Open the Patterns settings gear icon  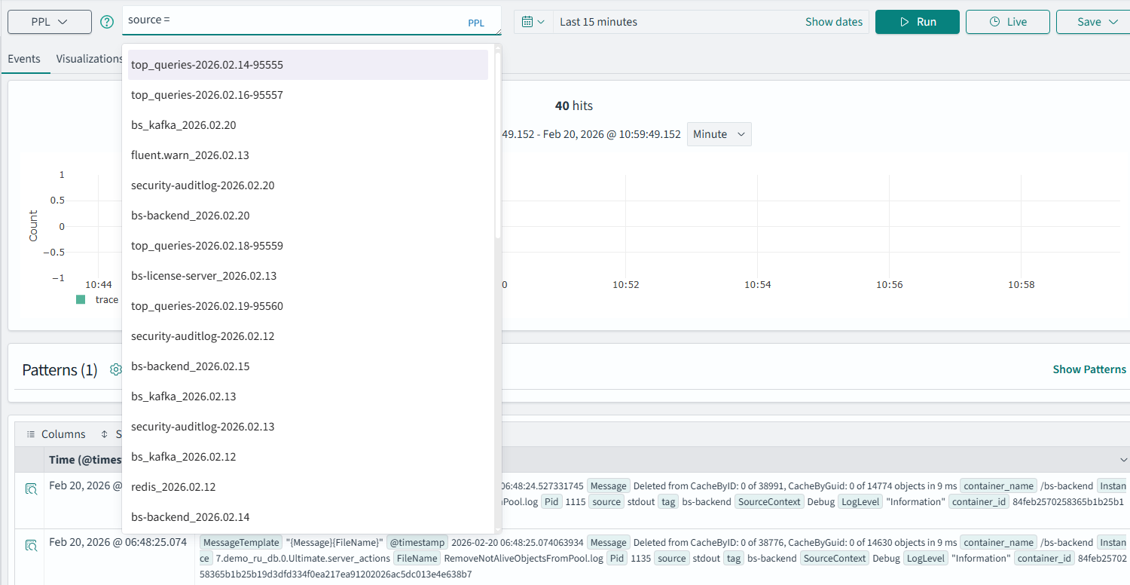[115, 369]
